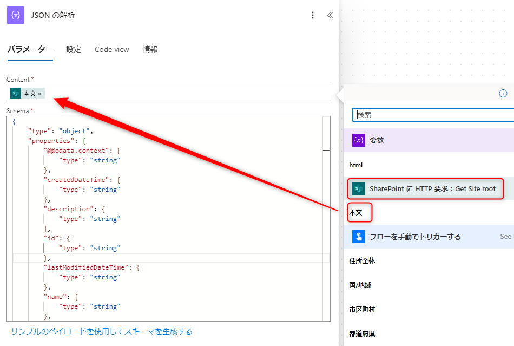
Task: Expand フローを手動でトリガーする section
Action: tap(429, 237)
